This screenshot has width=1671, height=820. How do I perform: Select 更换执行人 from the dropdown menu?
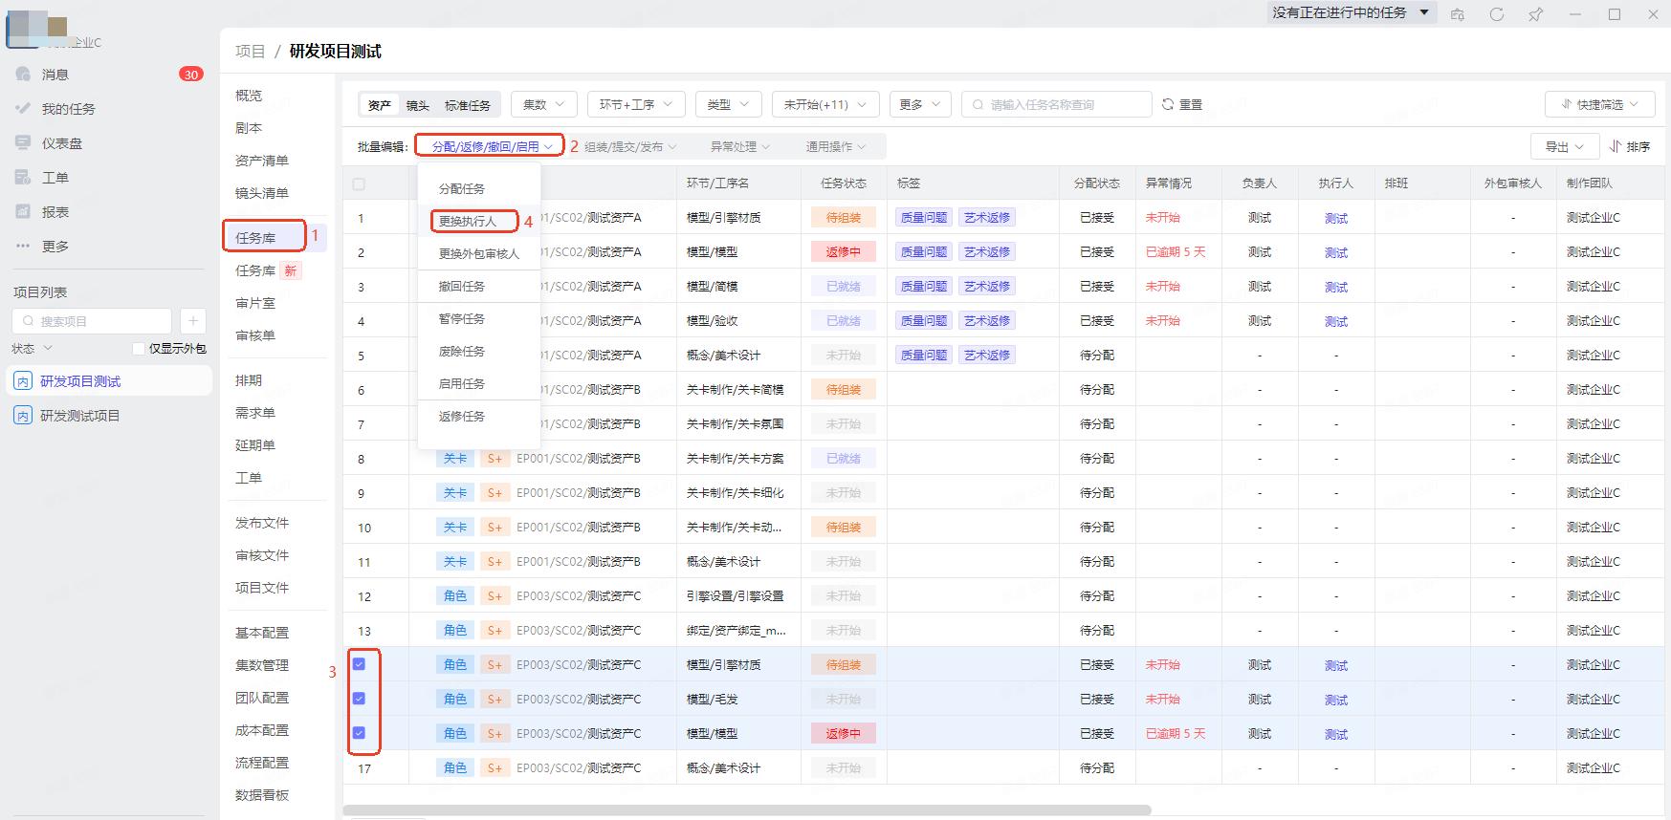point(468,222)
